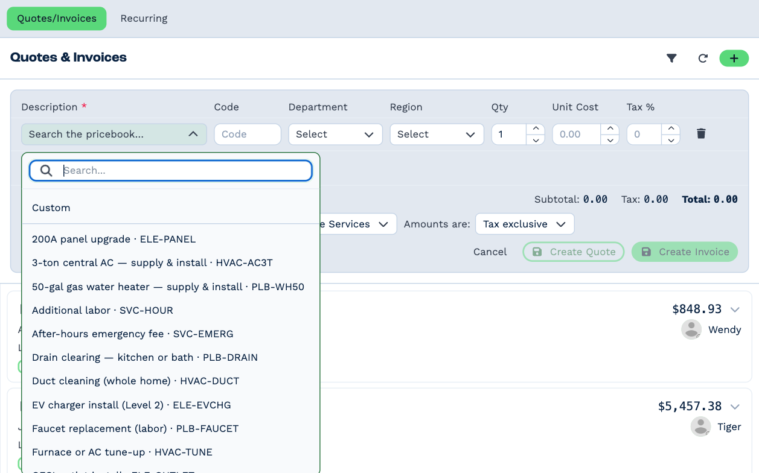
Task: Switch to the Recurring tab
Action: pos(144,19)
